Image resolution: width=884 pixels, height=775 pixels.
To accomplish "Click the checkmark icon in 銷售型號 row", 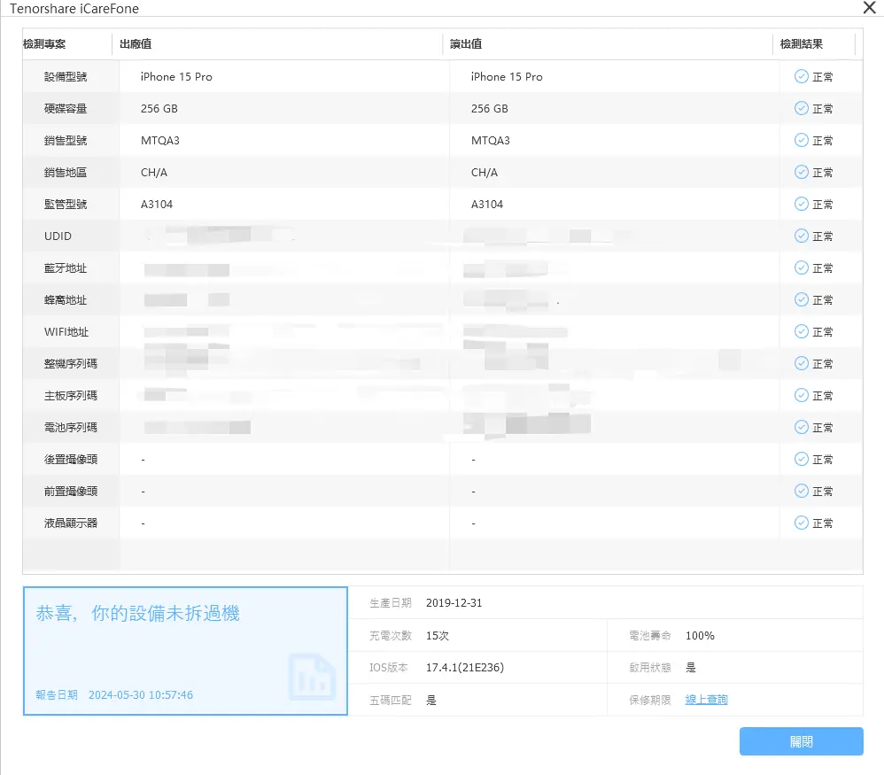I will [801, 140].
